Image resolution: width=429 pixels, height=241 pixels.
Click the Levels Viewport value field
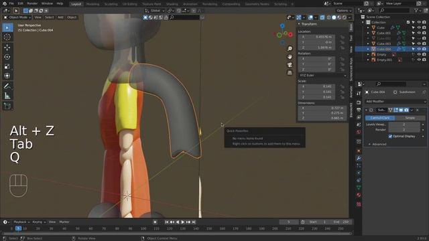click(404, 125)
